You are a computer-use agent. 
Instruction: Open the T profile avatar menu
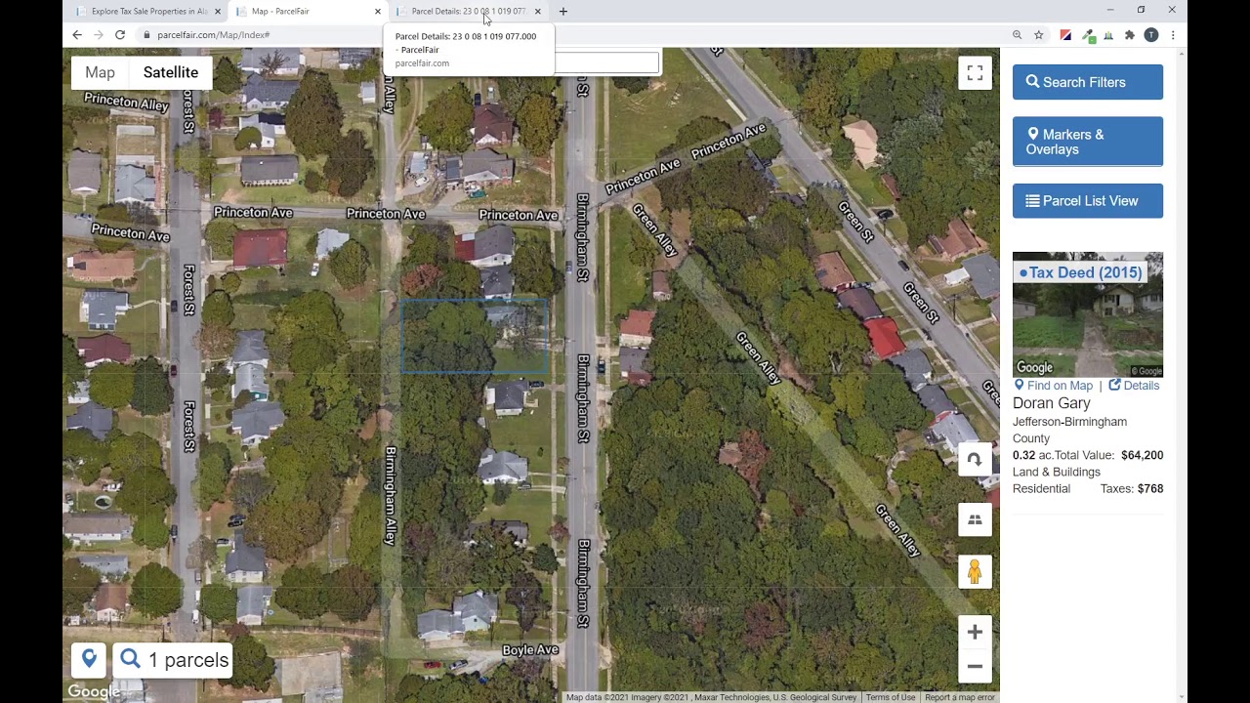click(1151, 35)
